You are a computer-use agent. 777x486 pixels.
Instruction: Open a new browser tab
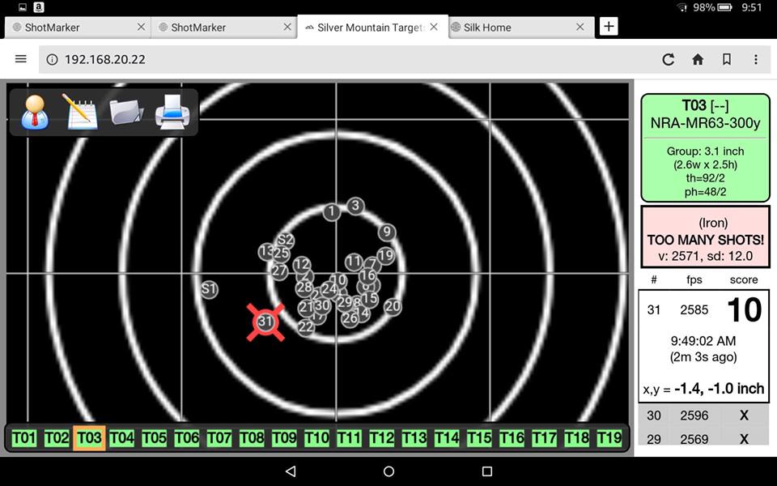pos(609,26)
